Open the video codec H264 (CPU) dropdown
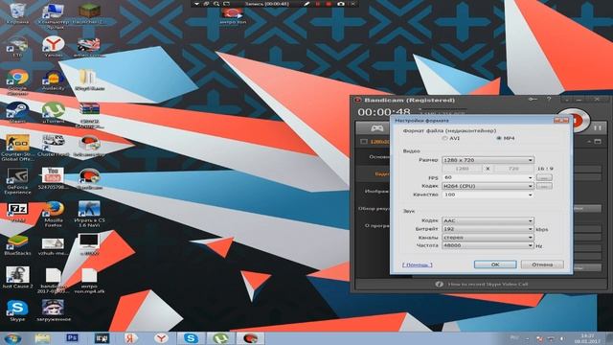 [x=488, y=186]
